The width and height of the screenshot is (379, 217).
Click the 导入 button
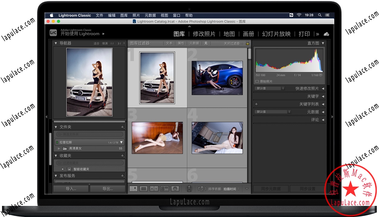pyautogui.click(x=70, y=188)
